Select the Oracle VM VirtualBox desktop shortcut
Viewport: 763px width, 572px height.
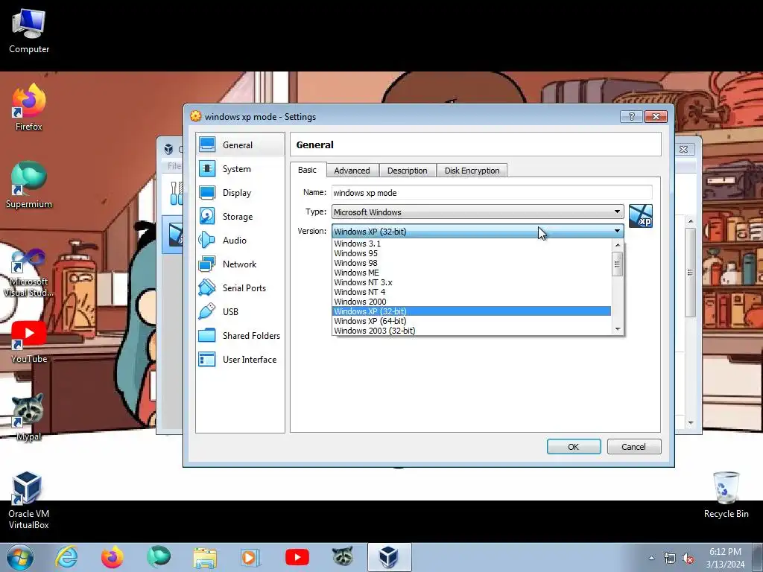point(29,500)
